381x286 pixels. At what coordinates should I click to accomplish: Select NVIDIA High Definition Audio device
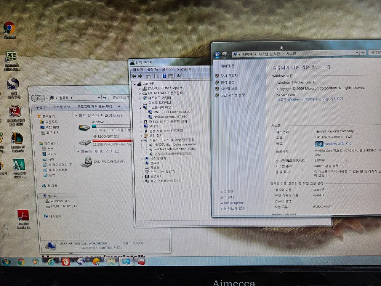point(175,145)
